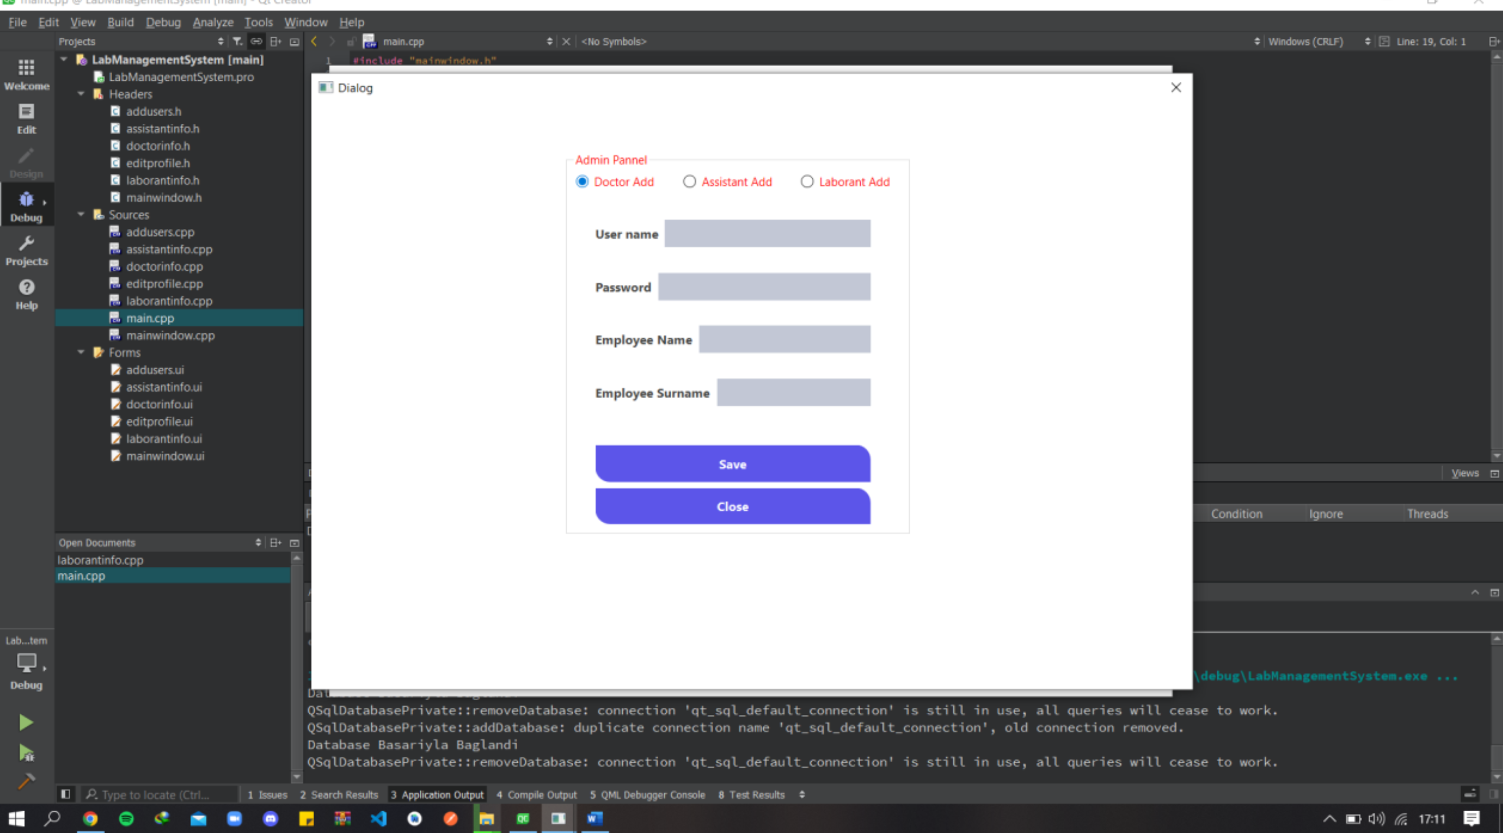Open the File menu

click(x=17, y=22)
